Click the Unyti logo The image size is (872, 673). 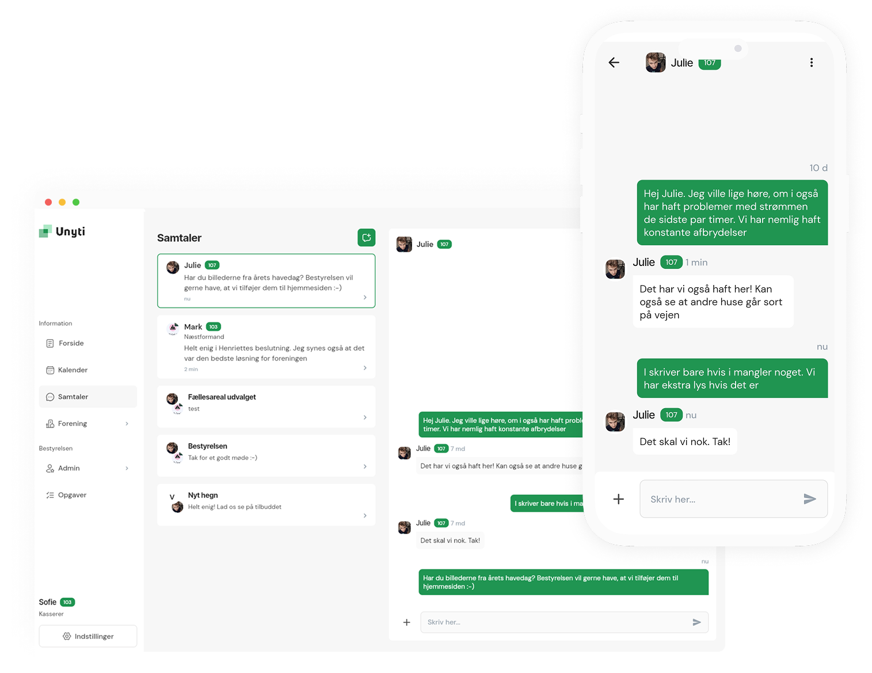click(62, 231)
